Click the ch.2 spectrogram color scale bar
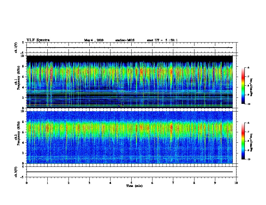 pyautogui.click(x=243, y=141)
